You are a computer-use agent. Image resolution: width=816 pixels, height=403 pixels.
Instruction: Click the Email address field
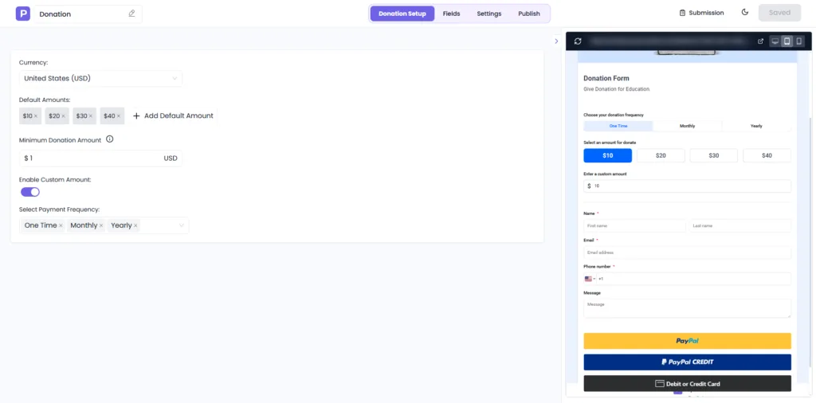coord(688,252)
